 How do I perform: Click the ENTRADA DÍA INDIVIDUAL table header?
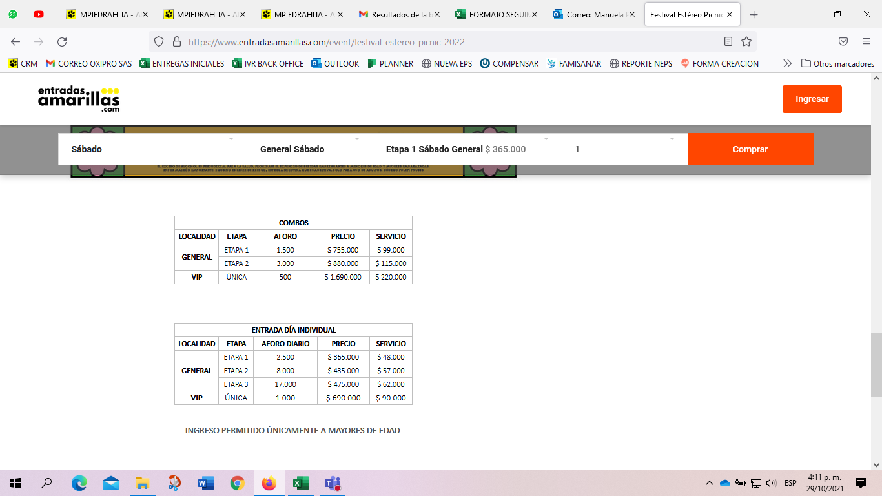coord(293,330)
